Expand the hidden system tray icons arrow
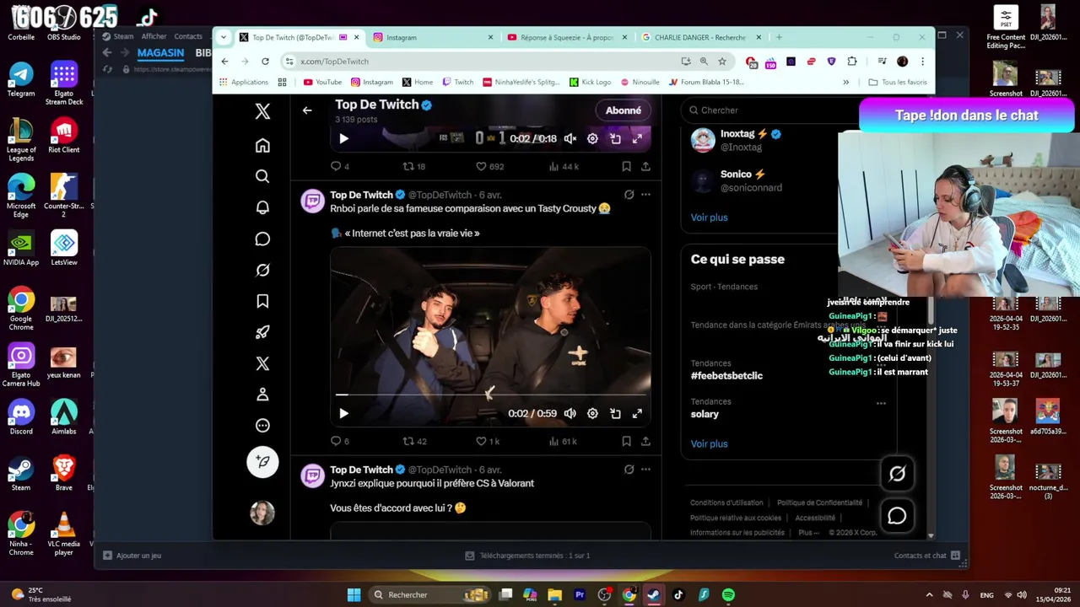Screen dimensions: 1080x607 point(929,595)
